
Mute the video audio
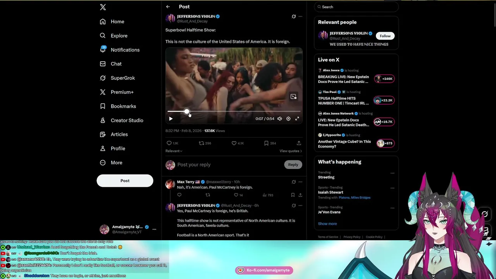[x=279, y=119]
